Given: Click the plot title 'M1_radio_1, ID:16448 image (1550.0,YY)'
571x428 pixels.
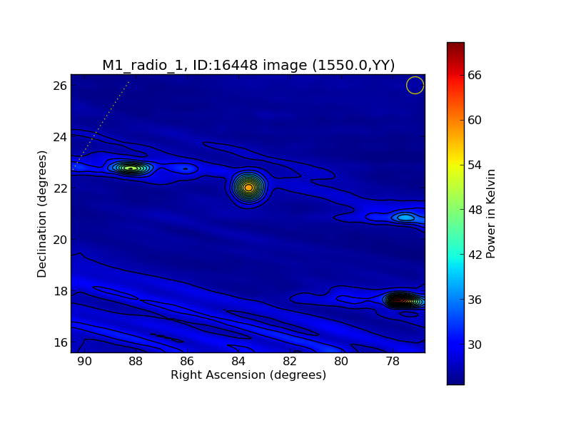Looking at the screenshot, I should click(x=248, y=66).
